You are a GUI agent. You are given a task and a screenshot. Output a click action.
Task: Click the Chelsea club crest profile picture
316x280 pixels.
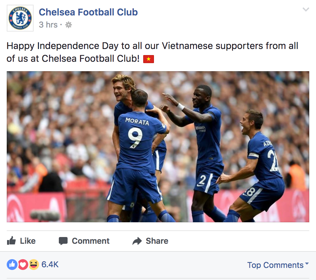[20, 18]
